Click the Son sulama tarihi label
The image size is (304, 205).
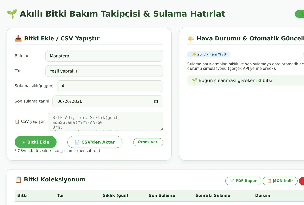[32, 101]
